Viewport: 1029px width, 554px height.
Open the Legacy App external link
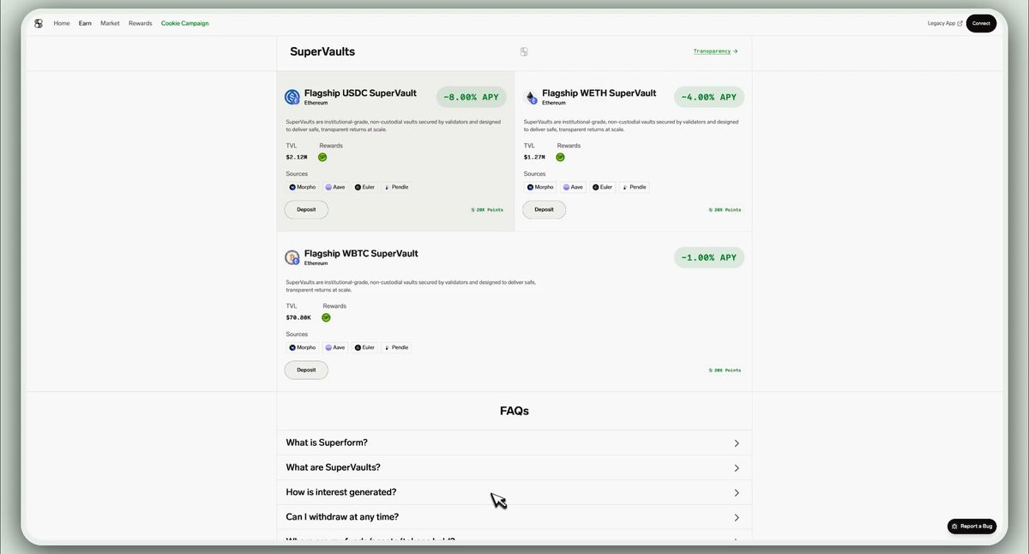(945, 23)
